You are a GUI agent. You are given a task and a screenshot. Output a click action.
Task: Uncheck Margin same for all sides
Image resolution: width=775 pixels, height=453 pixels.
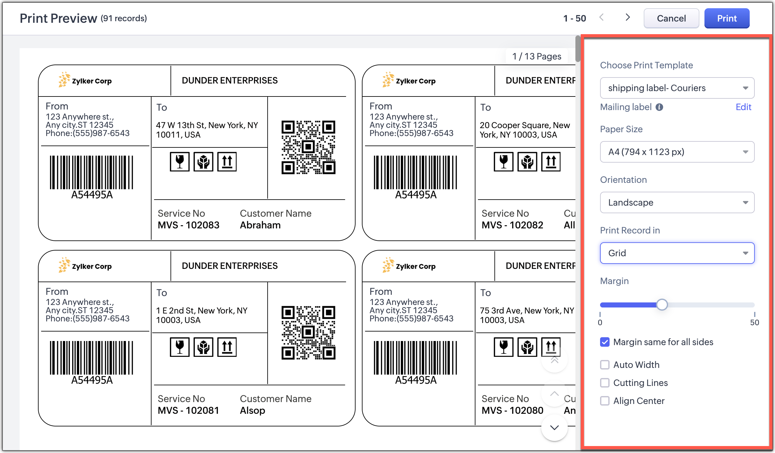coord(605,342)
